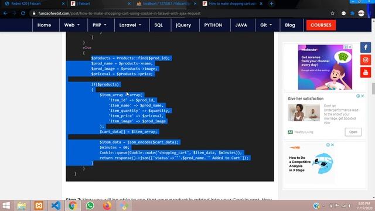The height and width of the screenshot is (211, 375).
Task: Open XAMPP from the taskbar
Action: [x=39, y=206]
